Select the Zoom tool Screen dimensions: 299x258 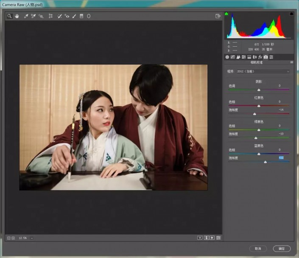9,16
